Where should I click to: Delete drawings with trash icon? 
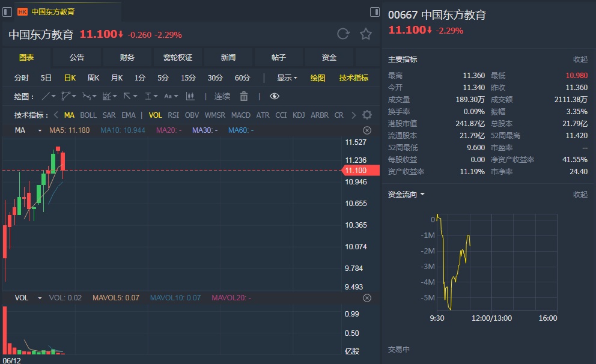[x=244, y=97]
